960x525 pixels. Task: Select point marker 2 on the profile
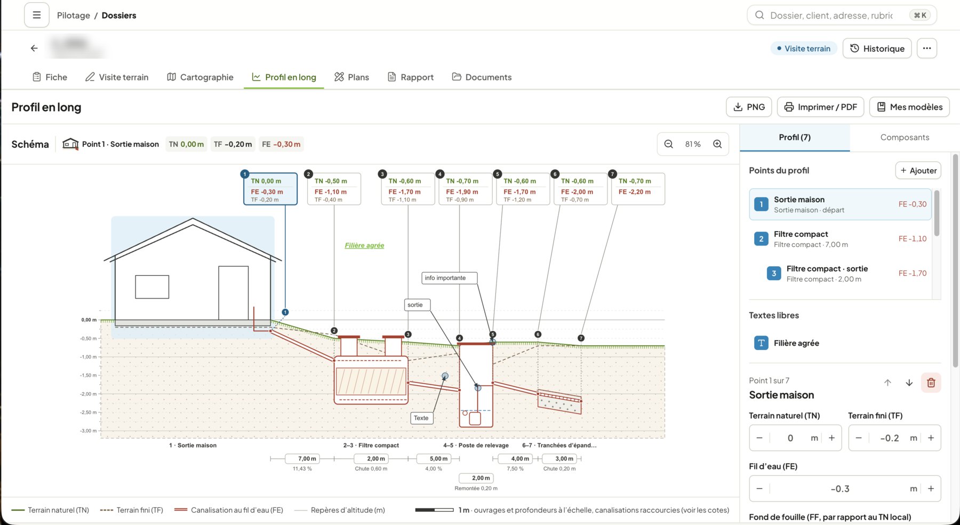334,331
